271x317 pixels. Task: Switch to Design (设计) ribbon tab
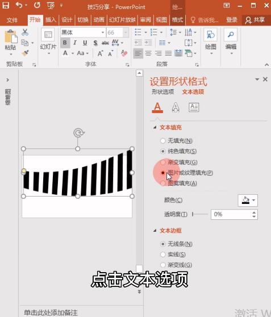(x=66, y=20)
